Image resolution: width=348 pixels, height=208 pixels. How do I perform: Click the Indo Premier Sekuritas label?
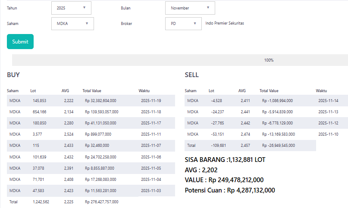[x=225, y=23]
